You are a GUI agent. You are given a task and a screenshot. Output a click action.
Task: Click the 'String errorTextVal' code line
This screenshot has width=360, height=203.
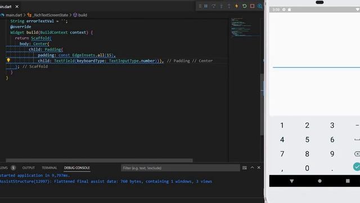(x=39, y=21)
